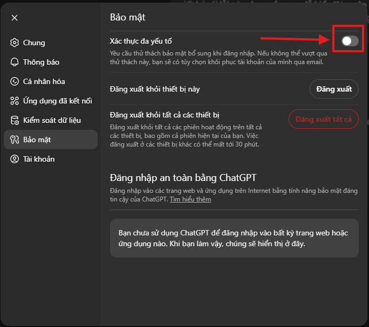The image size is (369, 327).
Task: Click the database icon for Kiểm soát dữ liệu
Action: click(x=15, y=120)
